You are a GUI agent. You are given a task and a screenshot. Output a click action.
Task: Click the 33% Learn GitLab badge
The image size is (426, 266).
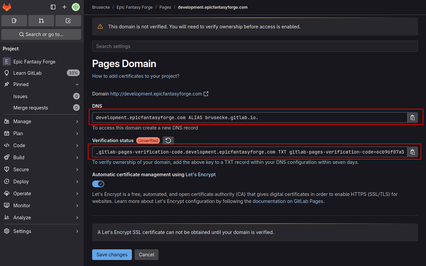coord(73,73)
